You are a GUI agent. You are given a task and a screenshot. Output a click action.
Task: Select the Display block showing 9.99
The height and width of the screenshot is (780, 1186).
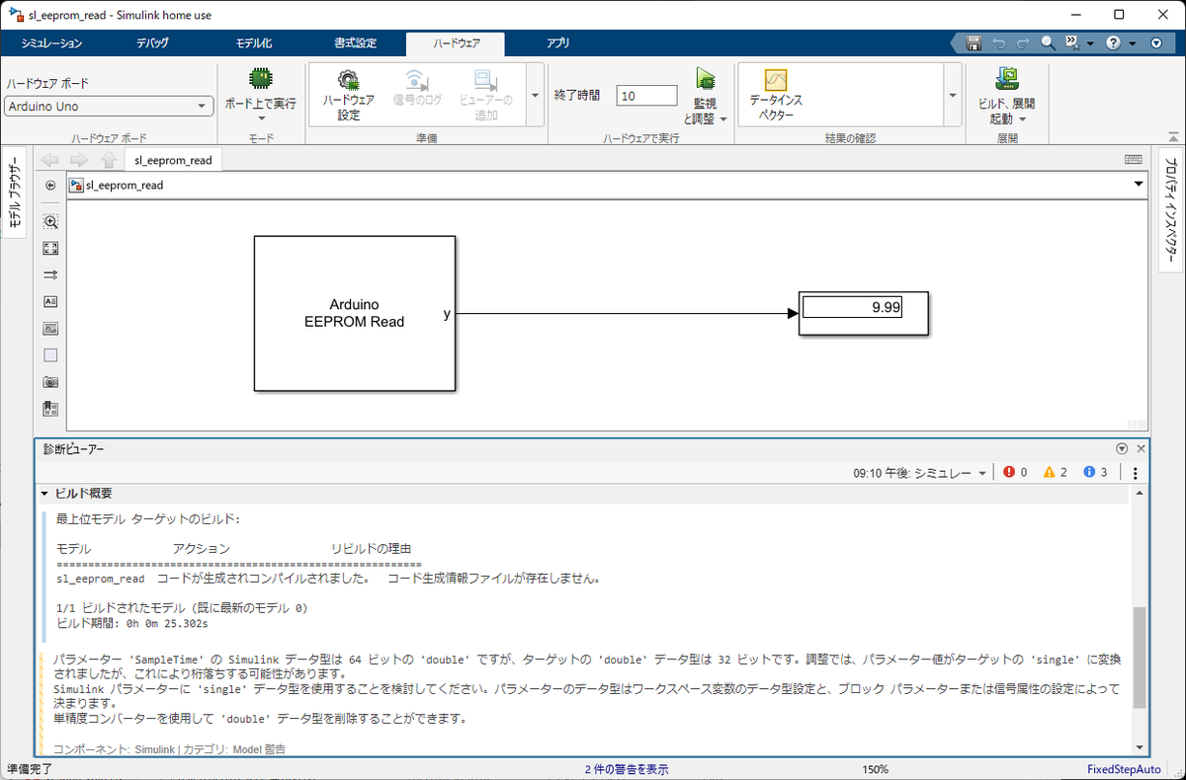[x=863, y=313]
